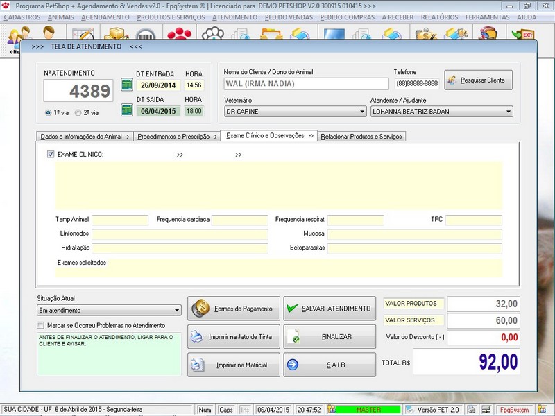The width and height of the screenshot is (555, 416).
Task: Enable Marcar se Ocorreu Problemas checkbox
Action: point(40,325)
